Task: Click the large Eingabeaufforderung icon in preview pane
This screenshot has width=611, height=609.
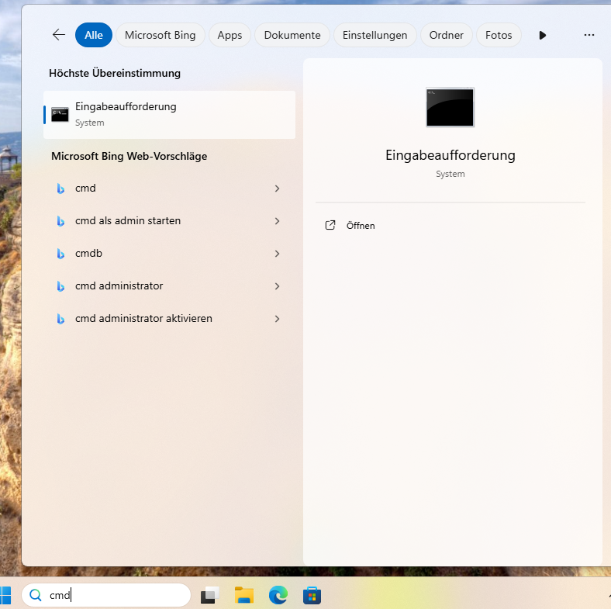Action: coord(450,107)
